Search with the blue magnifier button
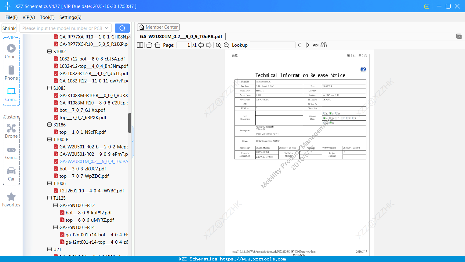Viewport: 465px width, 262px height. click(122, 28)
